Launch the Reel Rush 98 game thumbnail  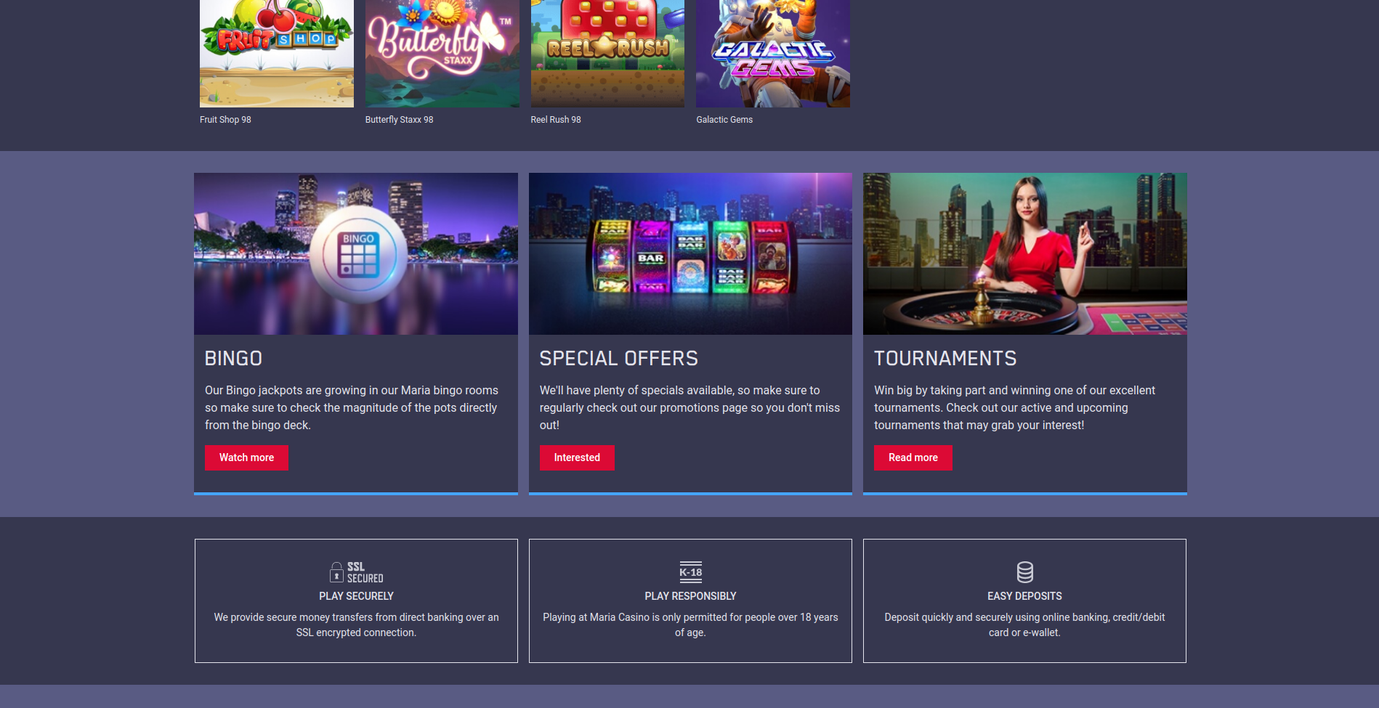tap(607, 54)
